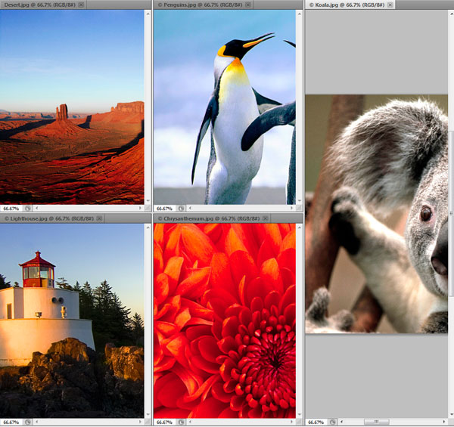454x427 pixels.
Task: Click the status icon in Chrysanthemum window
Action: pos(179,422)
